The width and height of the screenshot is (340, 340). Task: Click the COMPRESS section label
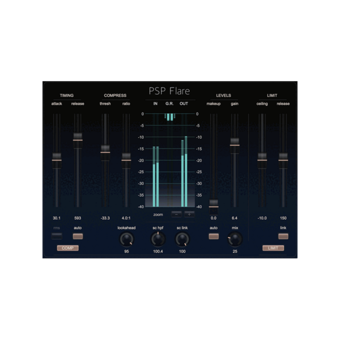[115, 95]
